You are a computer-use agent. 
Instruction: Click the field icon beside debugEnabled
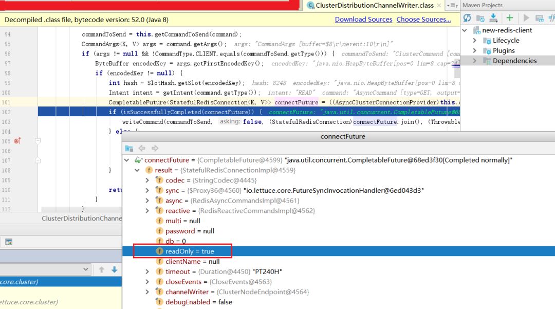coord(160,302)
